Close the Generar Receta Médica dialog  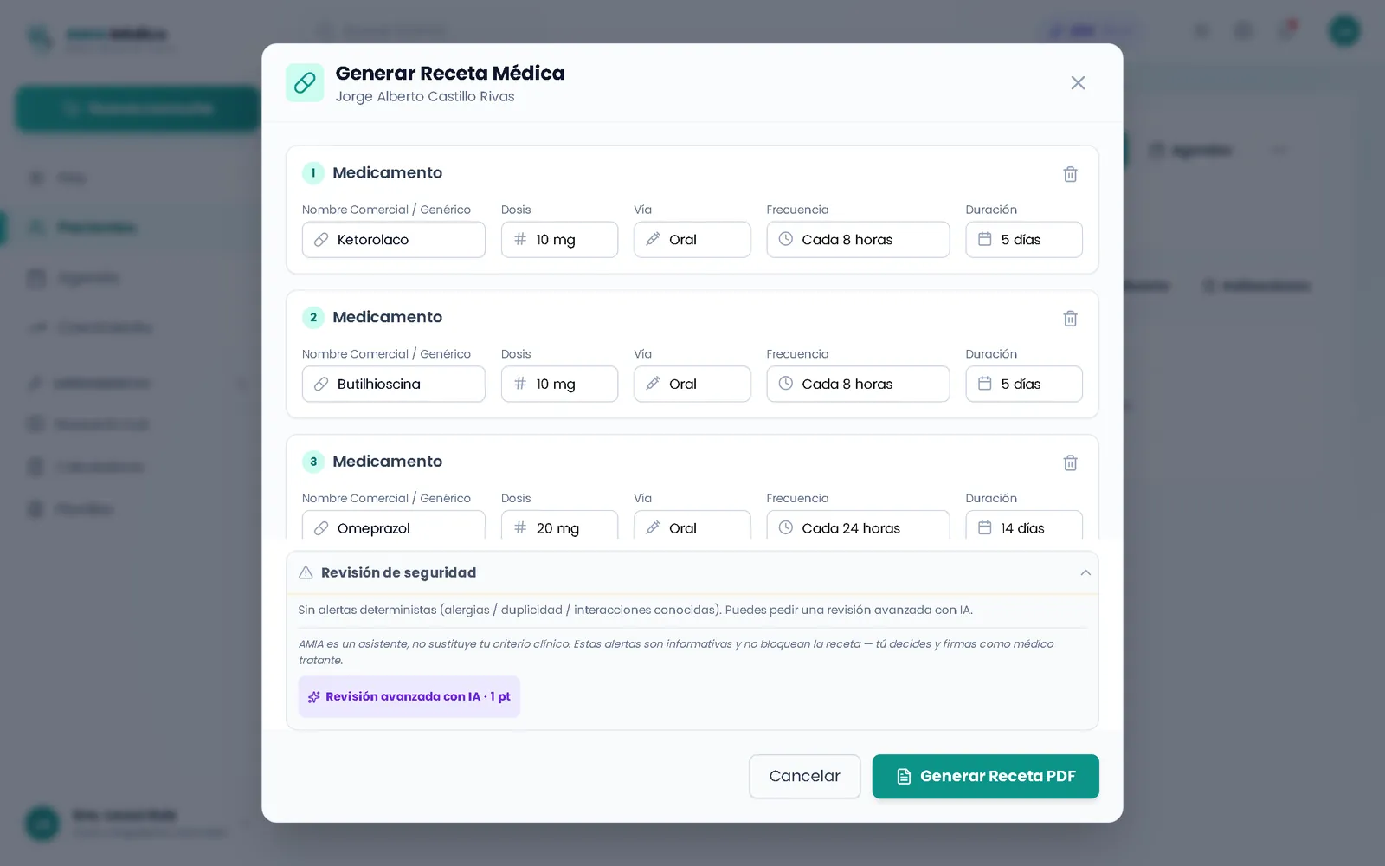point(1078,83)
